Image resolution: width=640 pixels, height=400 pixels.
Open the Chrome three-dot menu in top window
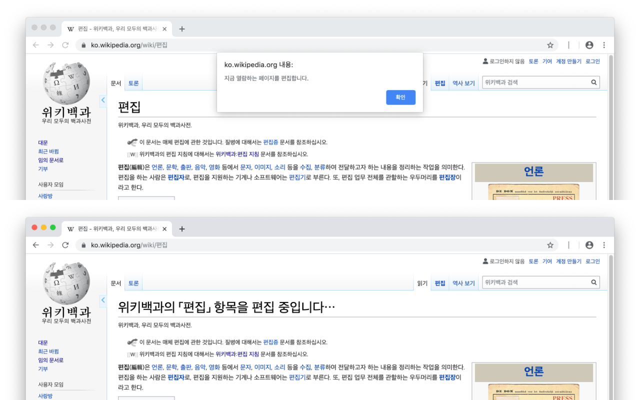[604, 45]
